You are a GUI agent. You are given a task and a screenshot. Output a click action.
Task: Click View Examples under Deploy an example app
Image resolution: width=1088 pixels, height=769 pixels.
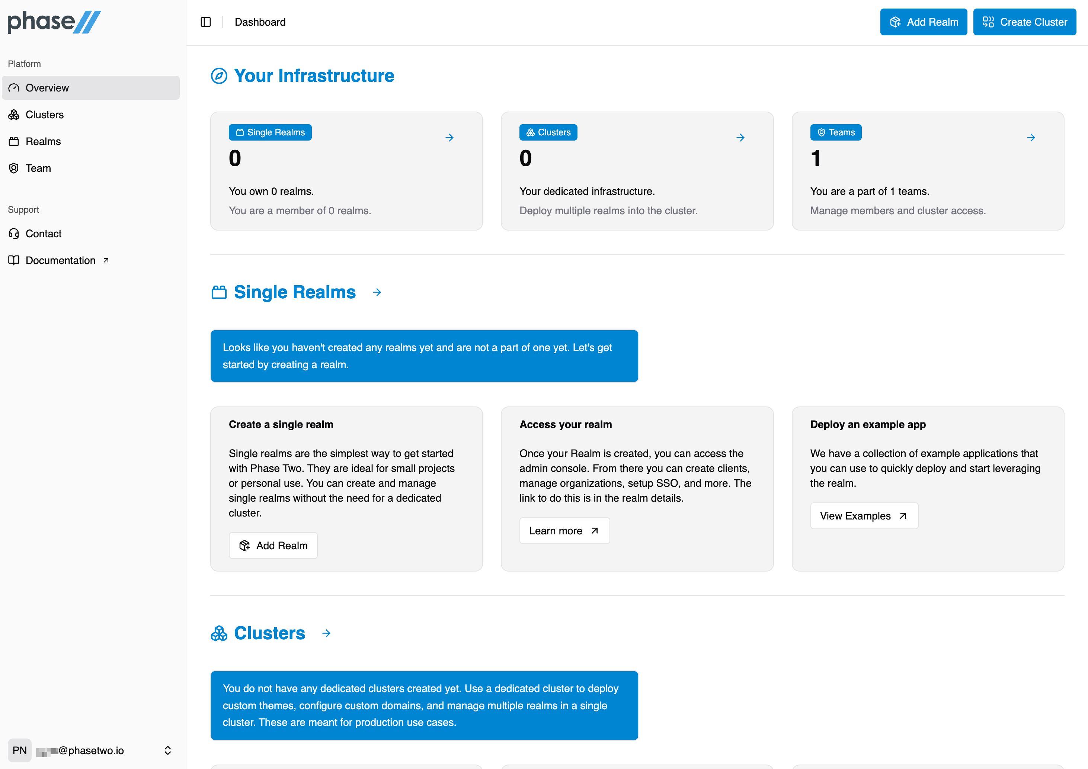pos(863,516)
